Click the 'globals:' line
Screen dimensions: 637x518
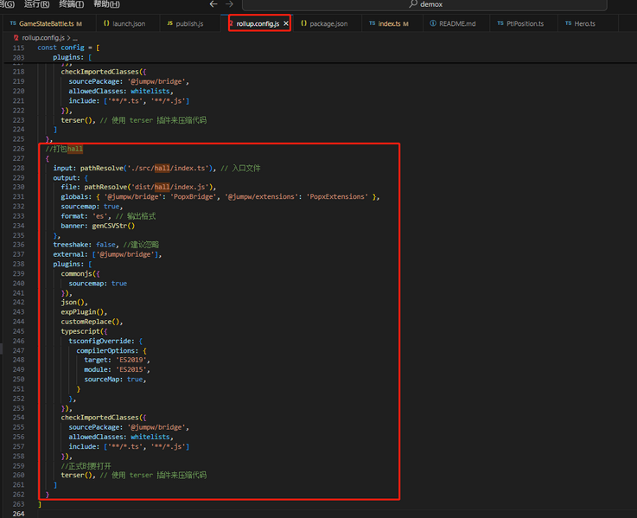[220, 197]
